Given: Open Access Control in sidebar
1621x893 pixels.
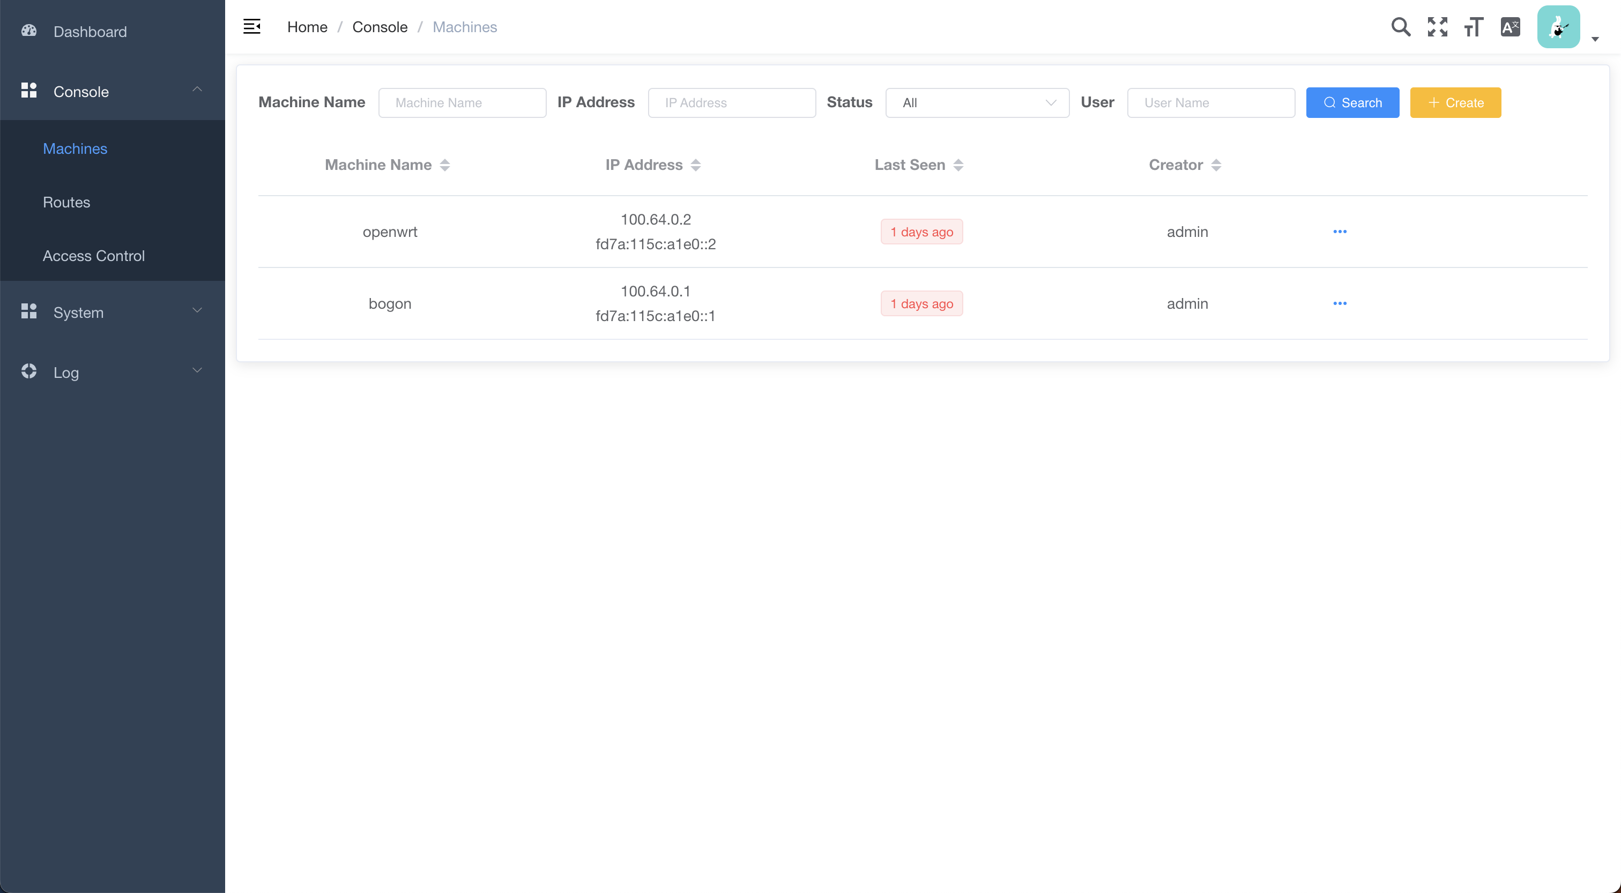Looking at the screenshot, I should [94, 256].
